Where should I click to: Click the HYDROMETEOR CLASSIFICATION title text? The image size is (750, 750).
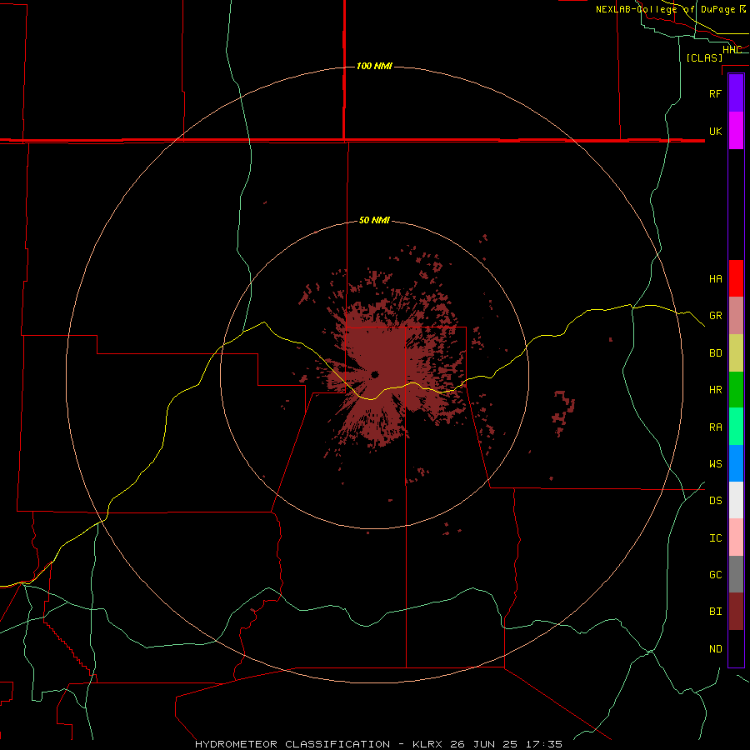292,744
